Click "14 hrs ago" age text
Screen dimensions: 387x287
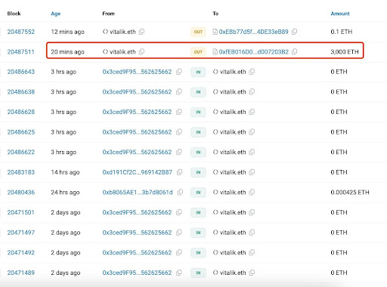click(x=65, y=172)
